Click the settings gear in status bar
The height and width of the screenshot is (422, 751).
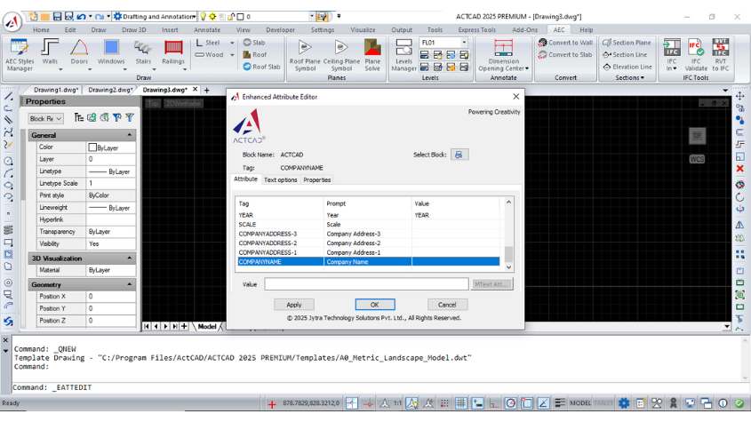click(x=624, y=403)
